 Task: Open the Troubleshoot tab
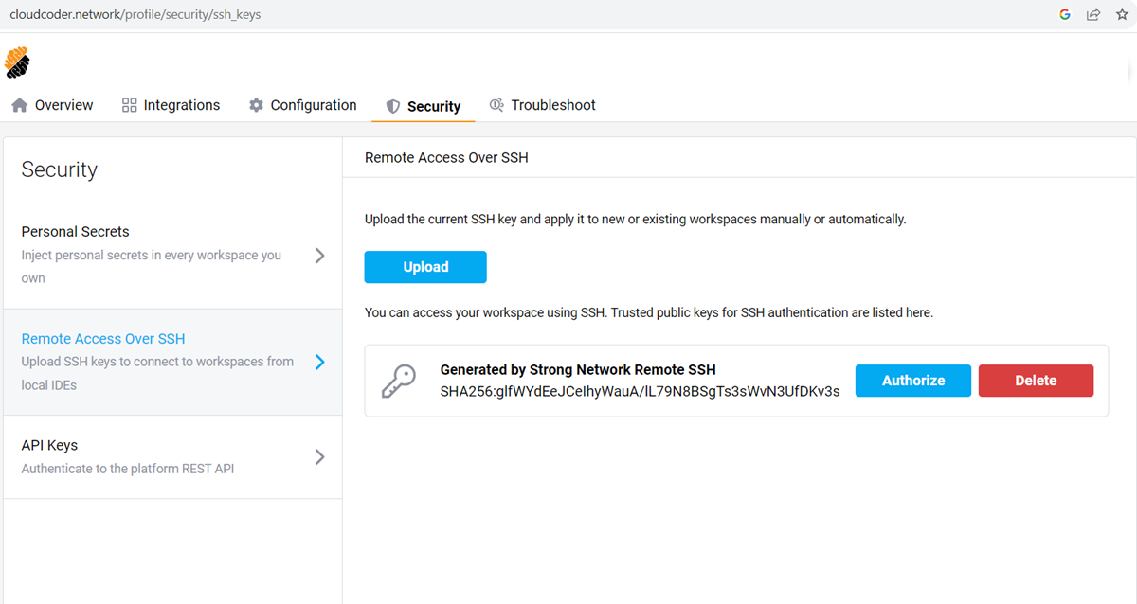542,104
